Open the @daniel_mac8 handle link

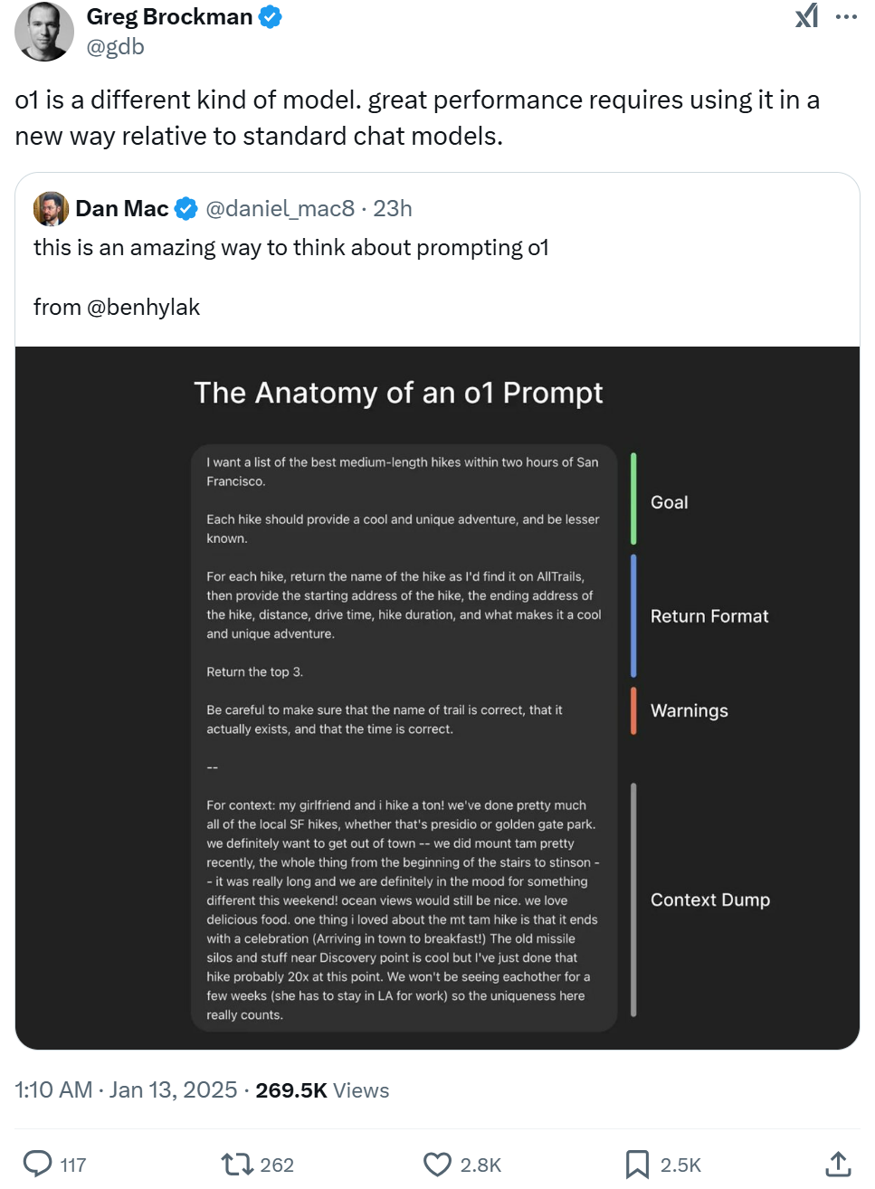click(x=280, y=209)
